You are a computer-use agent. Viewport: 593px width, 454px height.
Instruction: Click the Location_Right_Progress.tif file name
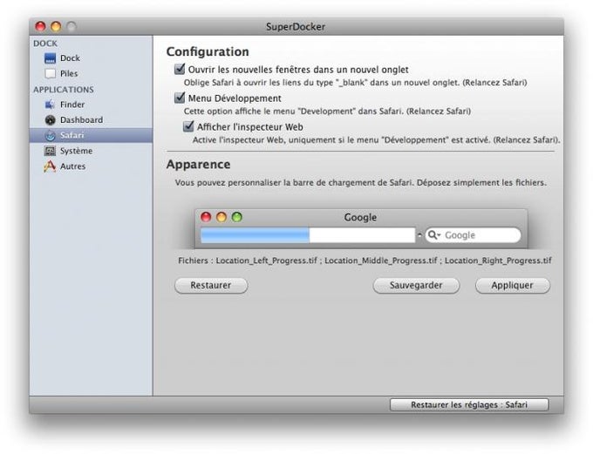pyautogui.click(x=498, y=261)
